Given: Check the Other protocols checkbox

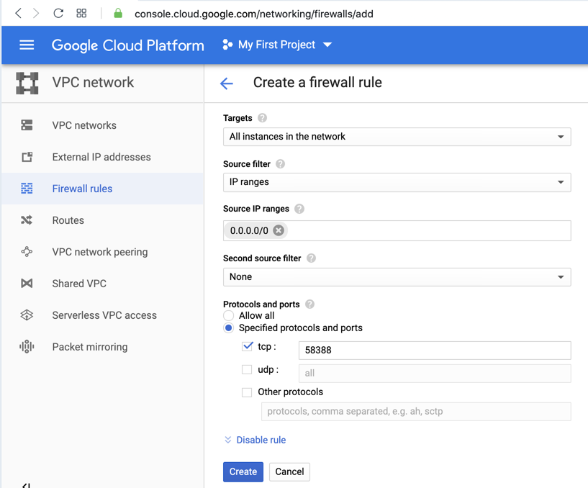Looking at the screenshot, I should tap(248, 392).
